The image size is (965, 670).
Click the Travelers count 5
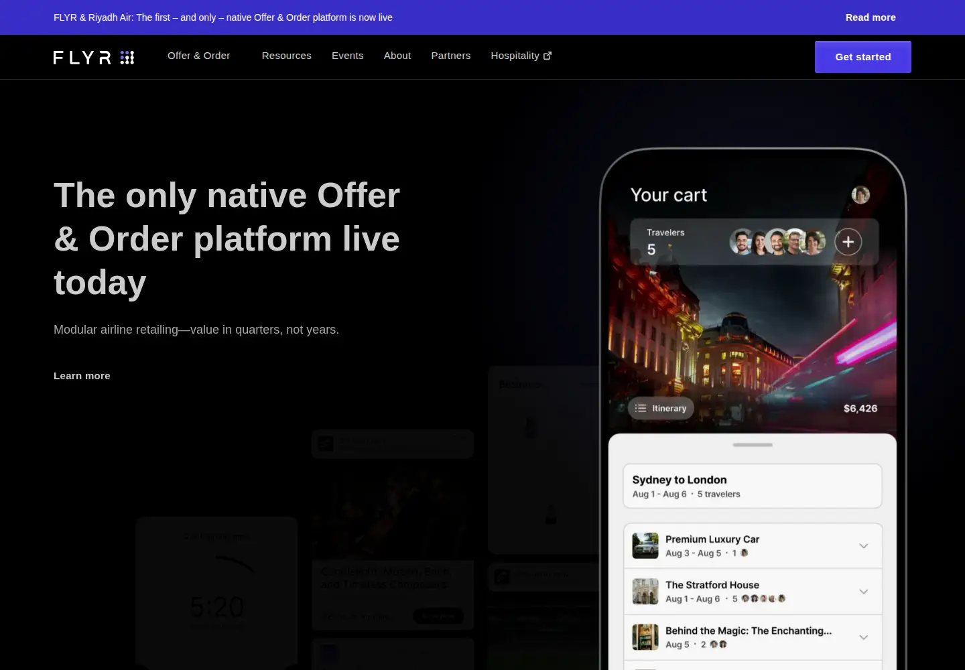point(651,250)
